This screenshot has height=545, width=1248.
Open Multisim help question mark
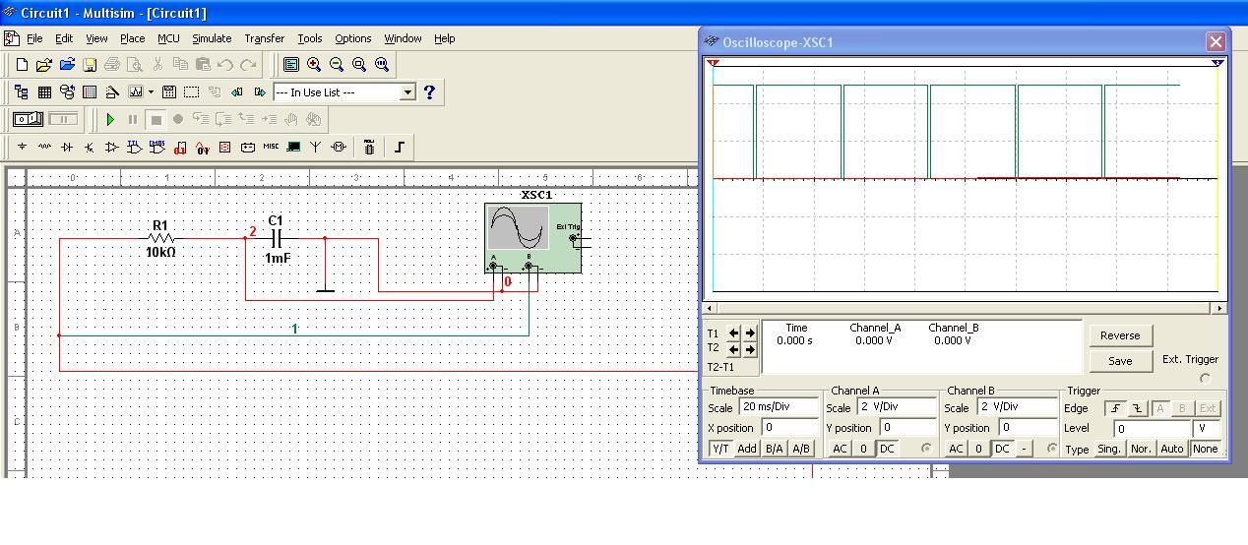pyautogui.click(x=429, y=92)
